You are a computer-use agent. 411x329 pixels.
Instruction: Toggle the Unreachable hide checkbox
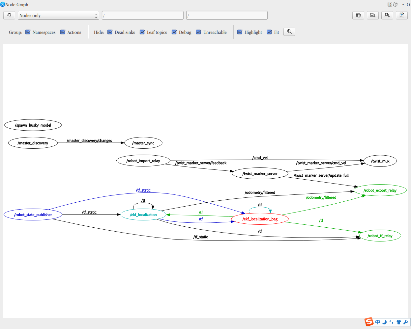(x=199, y=32)
